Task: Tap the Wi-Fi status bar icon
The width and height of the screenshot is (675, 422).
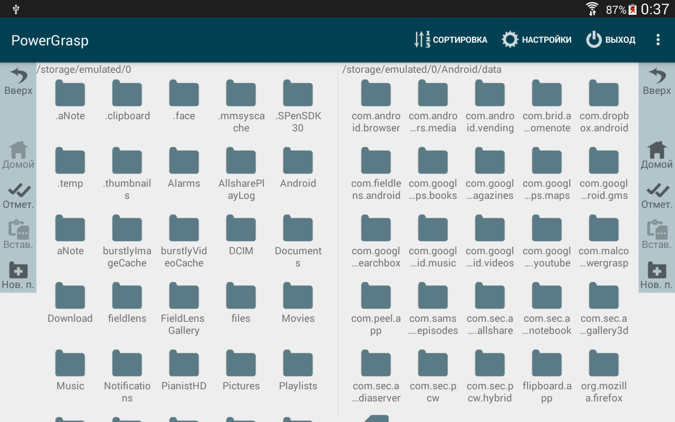Action: pyautogui.click(x=592, y=9)
